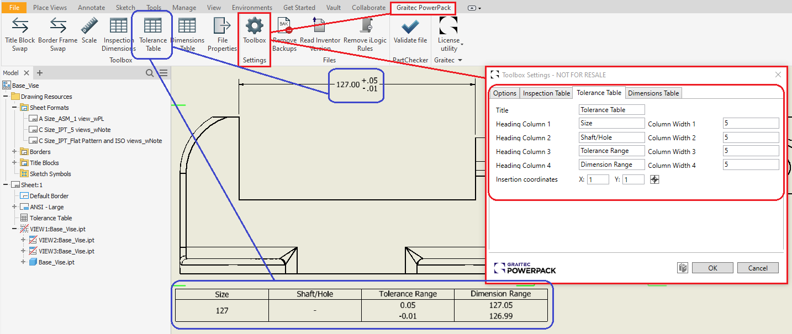
Task: Pick insertion coordinates on screen
Action: point(654,179)
